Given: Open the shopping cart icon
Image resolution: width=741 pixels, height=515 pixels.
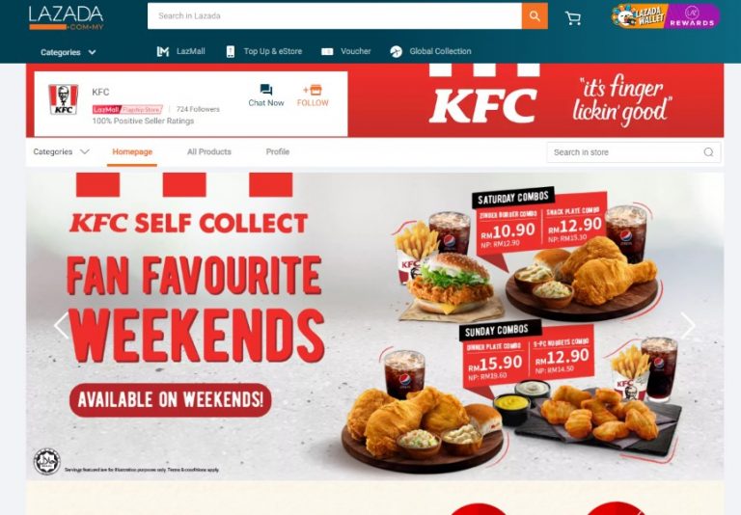Looking at the screenshot, I should pyautogui.click(x=573, y=18).
